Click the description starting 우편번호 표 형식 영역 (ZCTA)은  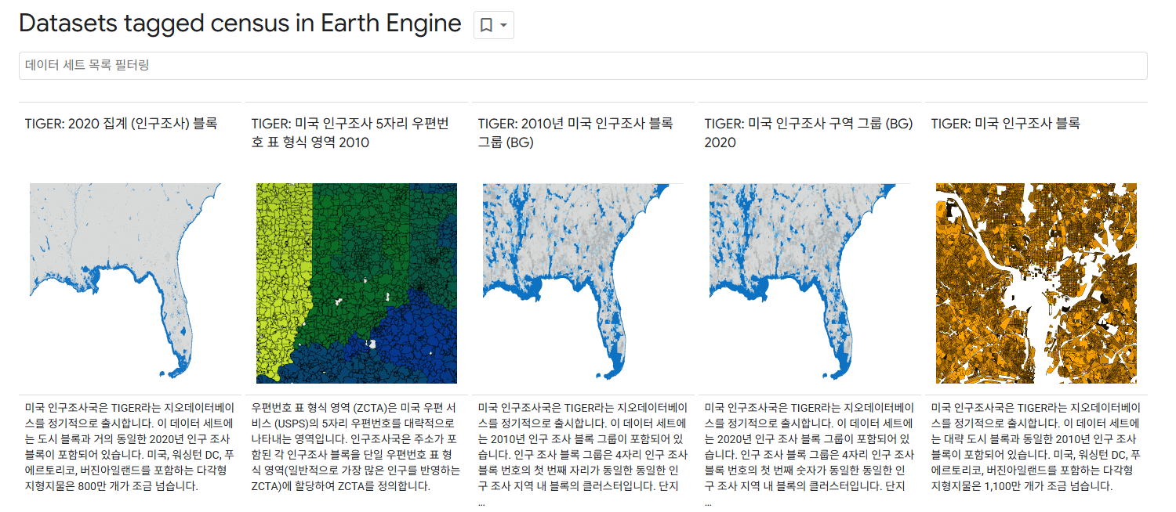(x=357, y=447)
